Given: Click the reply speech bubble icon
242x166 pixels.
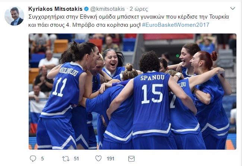Looking at the screenshot, I should (x=33, y=159).
